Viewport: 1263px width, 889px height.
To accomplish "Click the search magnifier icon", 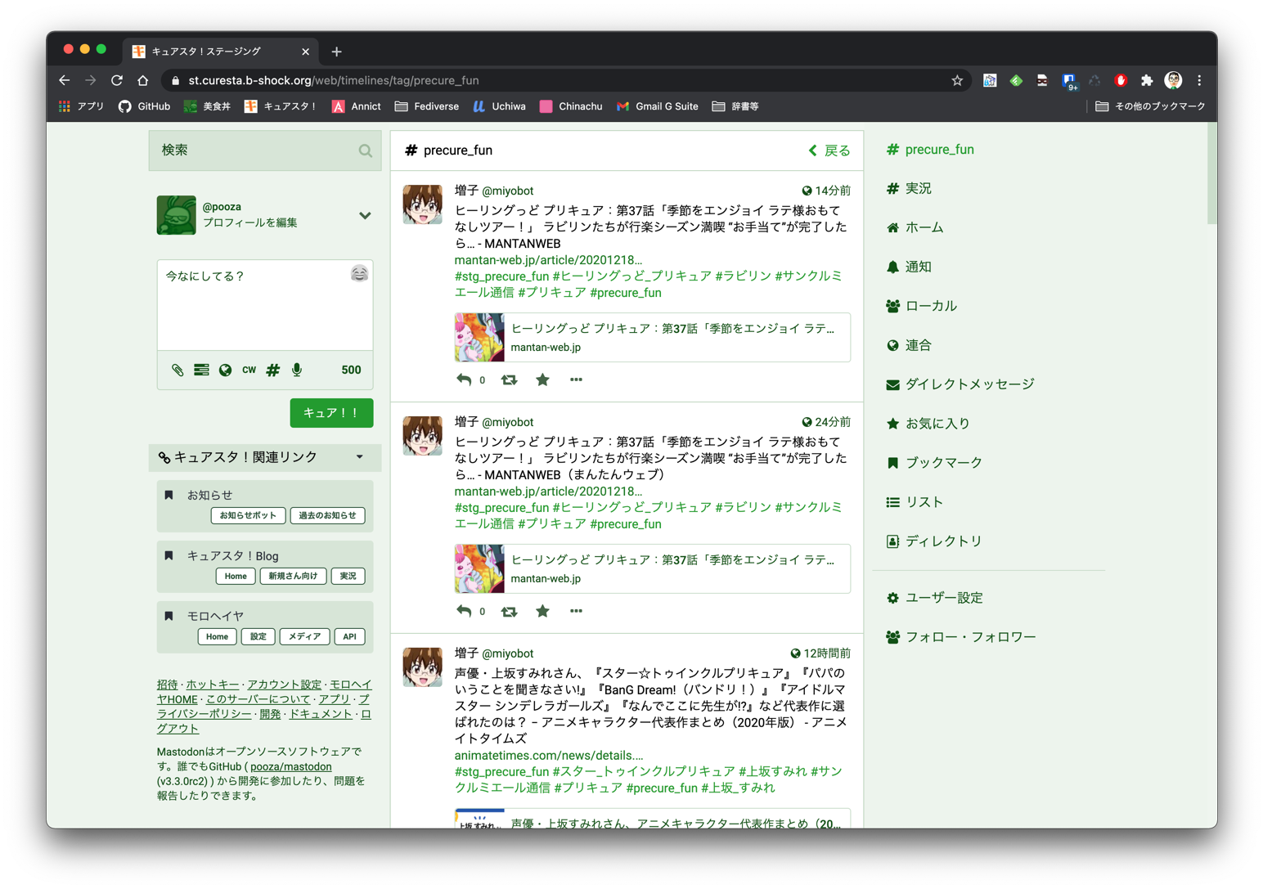I will click(x=365, y=150).
